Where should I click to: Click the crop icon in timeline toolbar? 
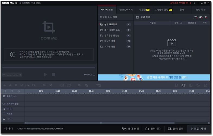coord(51,85)
